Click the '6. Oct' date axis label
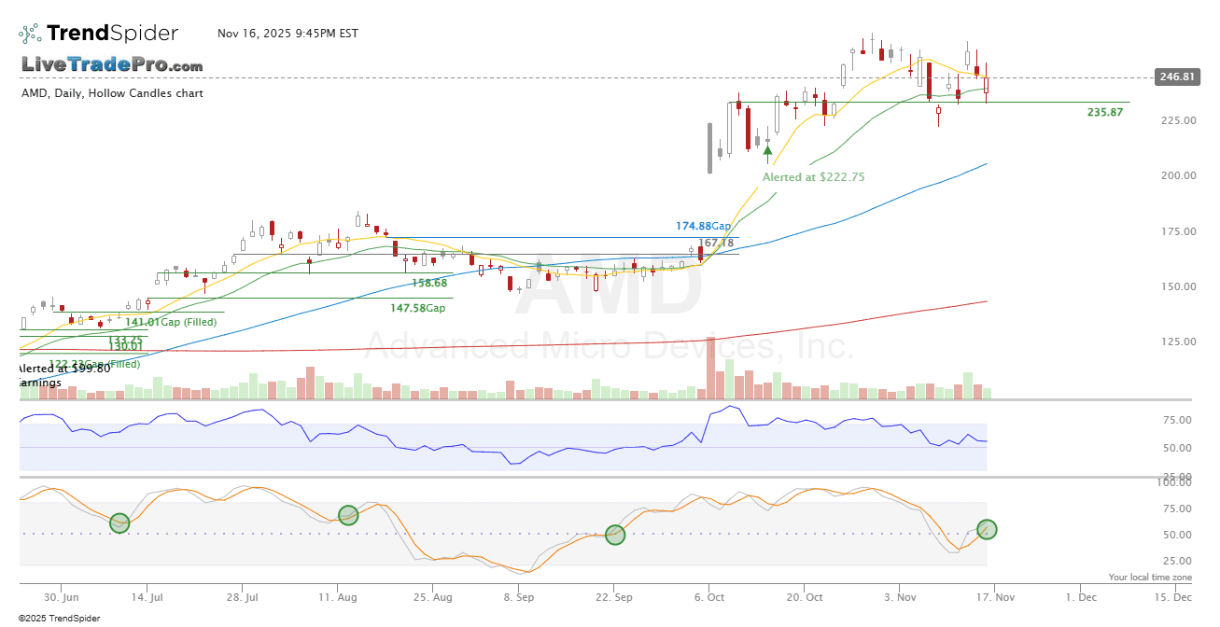This screenshot has width=1220, height=627. pyautogui.click(x=709, y=596)
